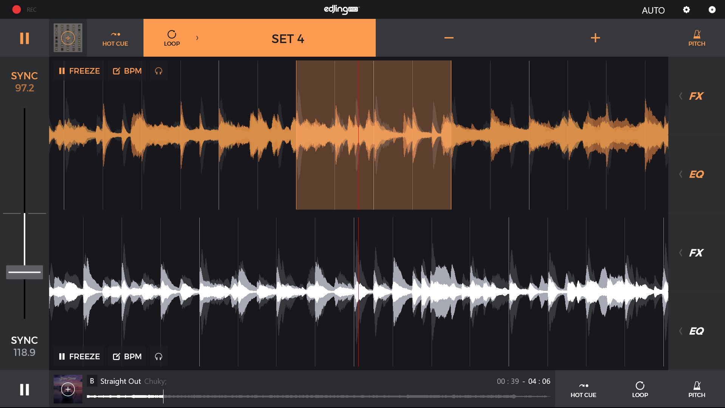Switch to AUTO mode
This screenshot has height=408, width=725.
click(654, 11)
